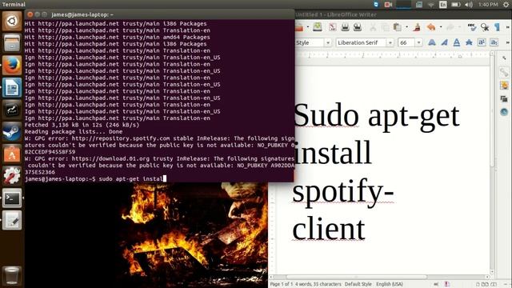The image size is (512, 288).
Task: Click the screen recorder indicator icon
Action: tap(388, 5)
